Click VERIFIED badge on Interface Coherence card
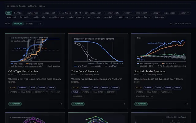Image resolution: width=196 pixels, height=123 pixels. (x=78, y=104)
